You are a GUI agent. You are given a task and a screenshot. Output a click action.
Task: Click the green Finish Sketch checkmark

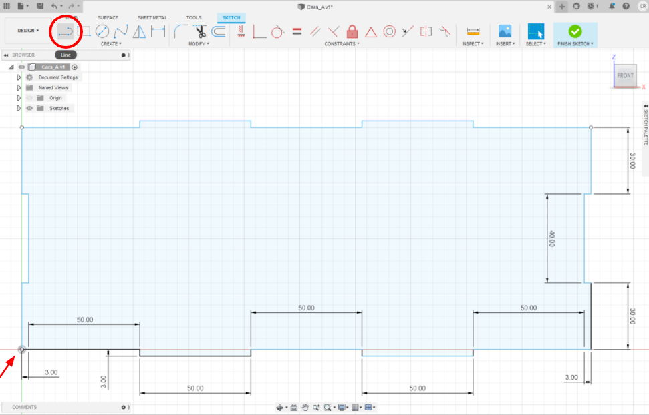(x=575, y=31)
